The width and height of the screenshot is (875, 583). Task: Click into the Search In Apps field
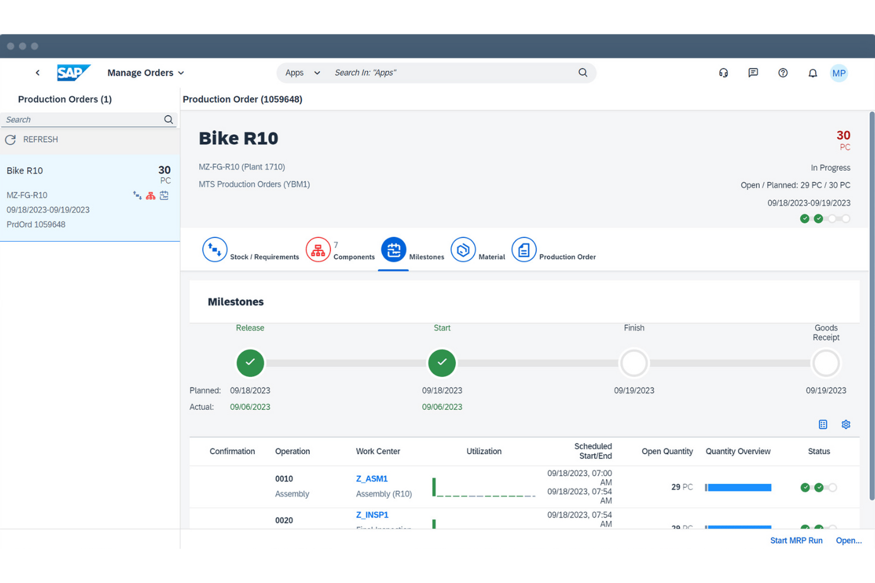coord(452,73)
